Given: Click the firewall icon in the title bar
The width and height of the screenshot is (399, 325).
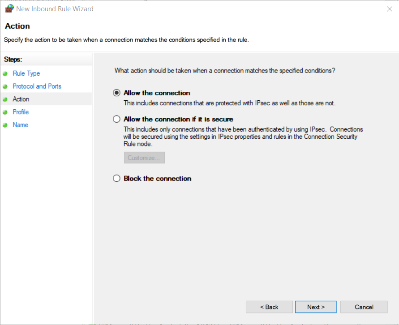Looking at the screenshot, I should [x=9, y=9].
